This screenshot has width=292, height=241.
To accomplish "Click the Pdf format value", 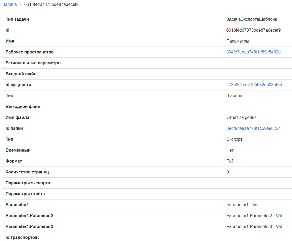I will tap(229, 161).
